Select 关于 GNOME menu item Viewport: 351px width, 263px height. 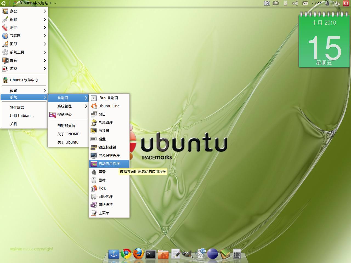click(x=68, y=134)
